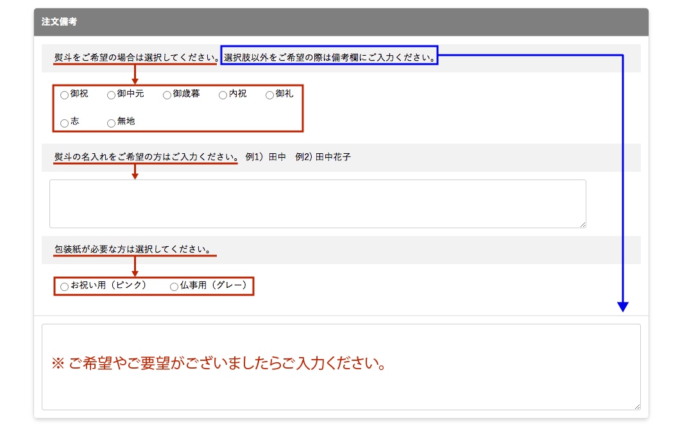Click the 熨斗の名入れをご希望の方 instruction text
680x434 pixels.
[x=146, y=157]
